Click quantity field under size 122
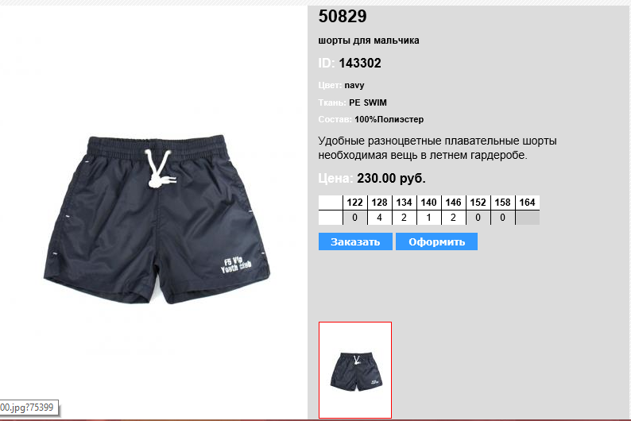Viewport: 631px width, 421px height. (x=355, y=218)
